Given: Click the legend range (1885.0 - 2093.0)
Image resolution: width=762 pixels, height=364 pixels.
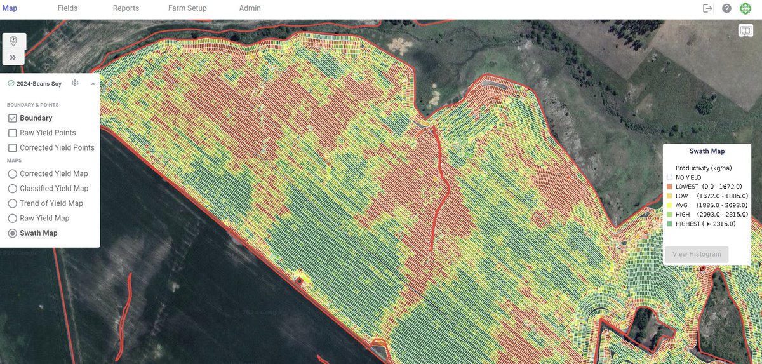Looking at the screenshot, I should (x=722, y=205).
